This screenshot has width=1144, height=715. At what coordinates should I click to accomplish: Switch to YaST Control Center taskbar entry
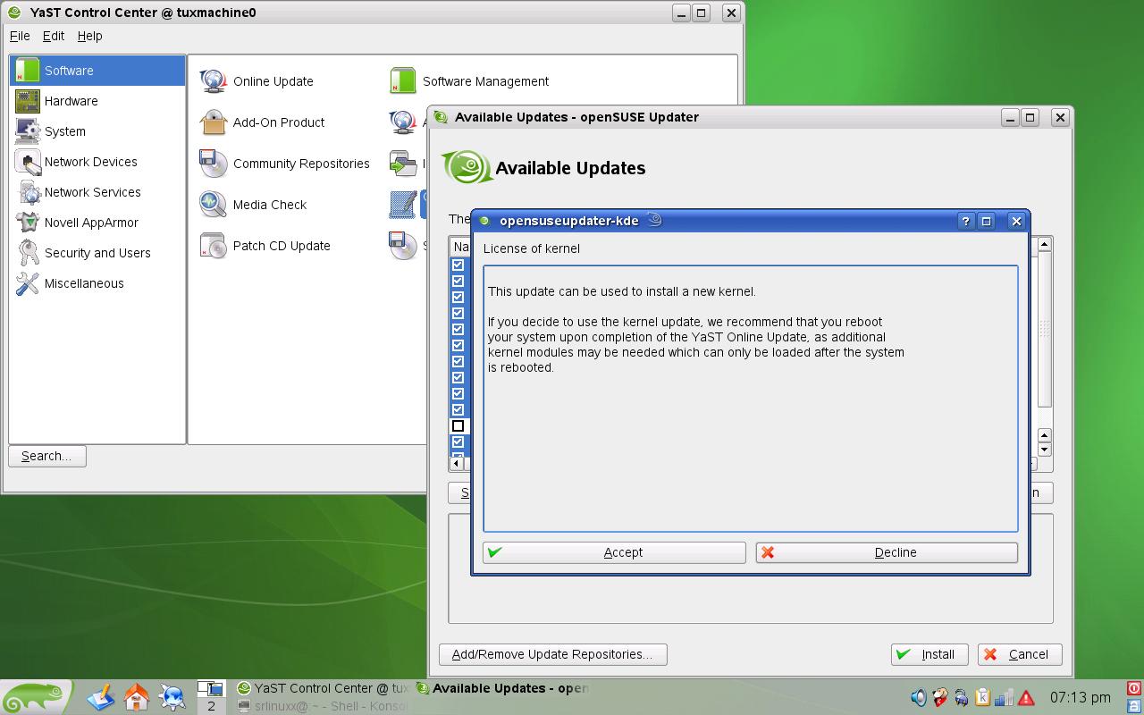(x=323, y=688)
